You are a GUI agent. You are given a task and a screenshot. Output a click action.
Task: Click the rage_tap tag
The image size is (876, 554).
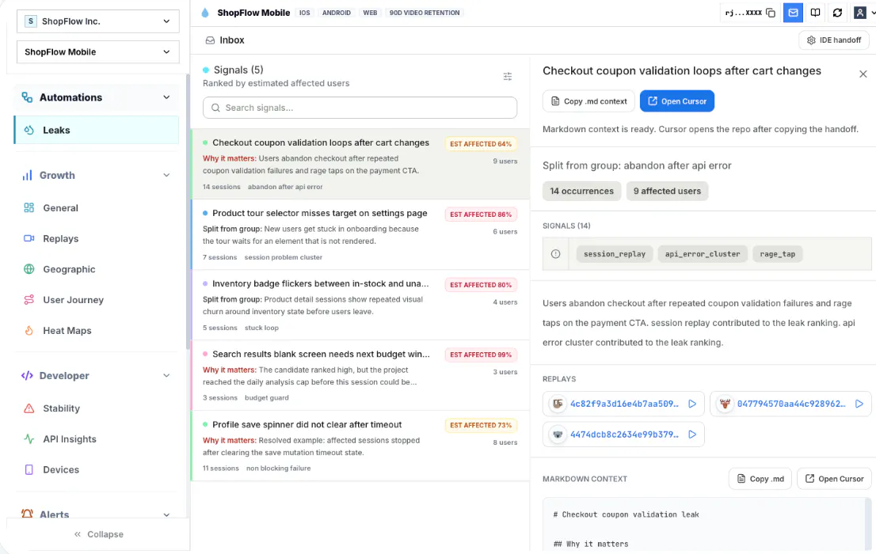(777, 254)
